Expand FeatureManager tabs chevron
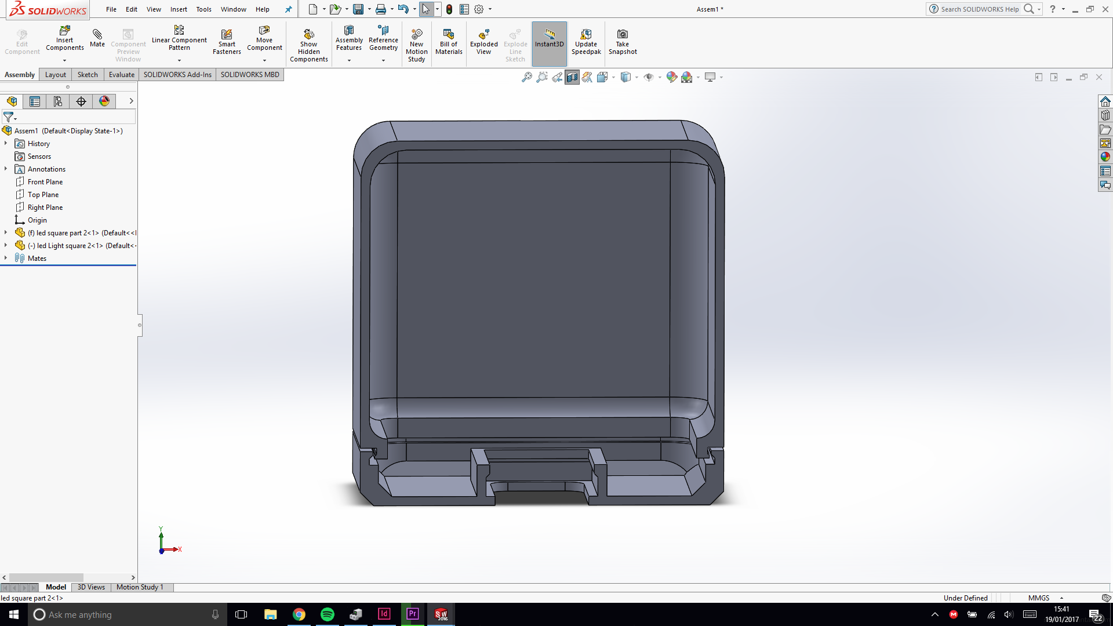Screen dimensions: 1113x626 pos(132,101)
